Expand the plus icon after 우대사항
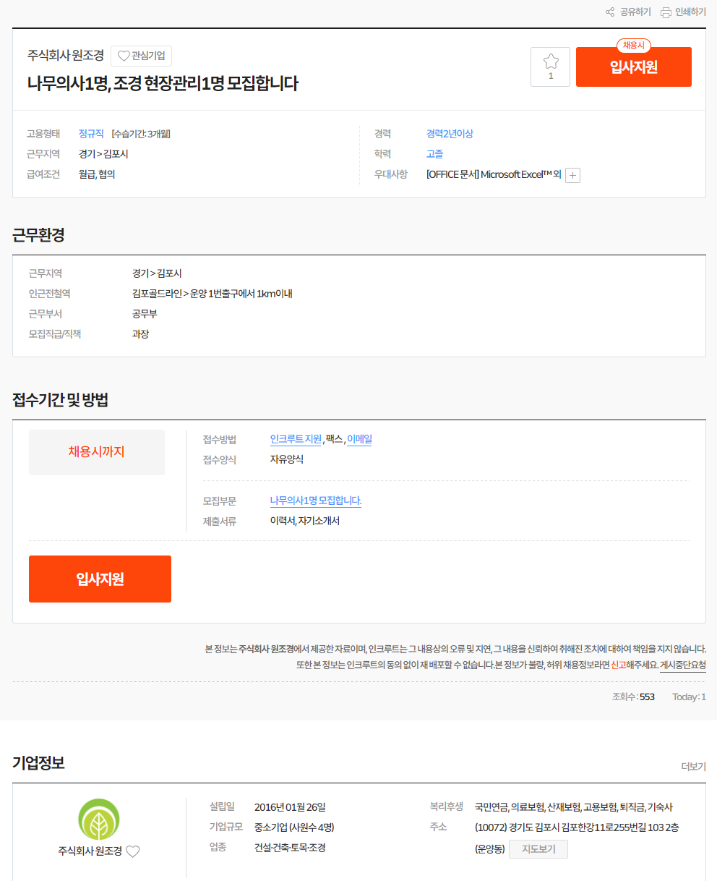Image resolution: width=717 pixels, height=881 pixels. tap(572, 175)
